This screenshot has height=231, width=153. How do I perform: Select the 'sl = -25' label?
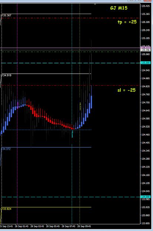point(126,90)
